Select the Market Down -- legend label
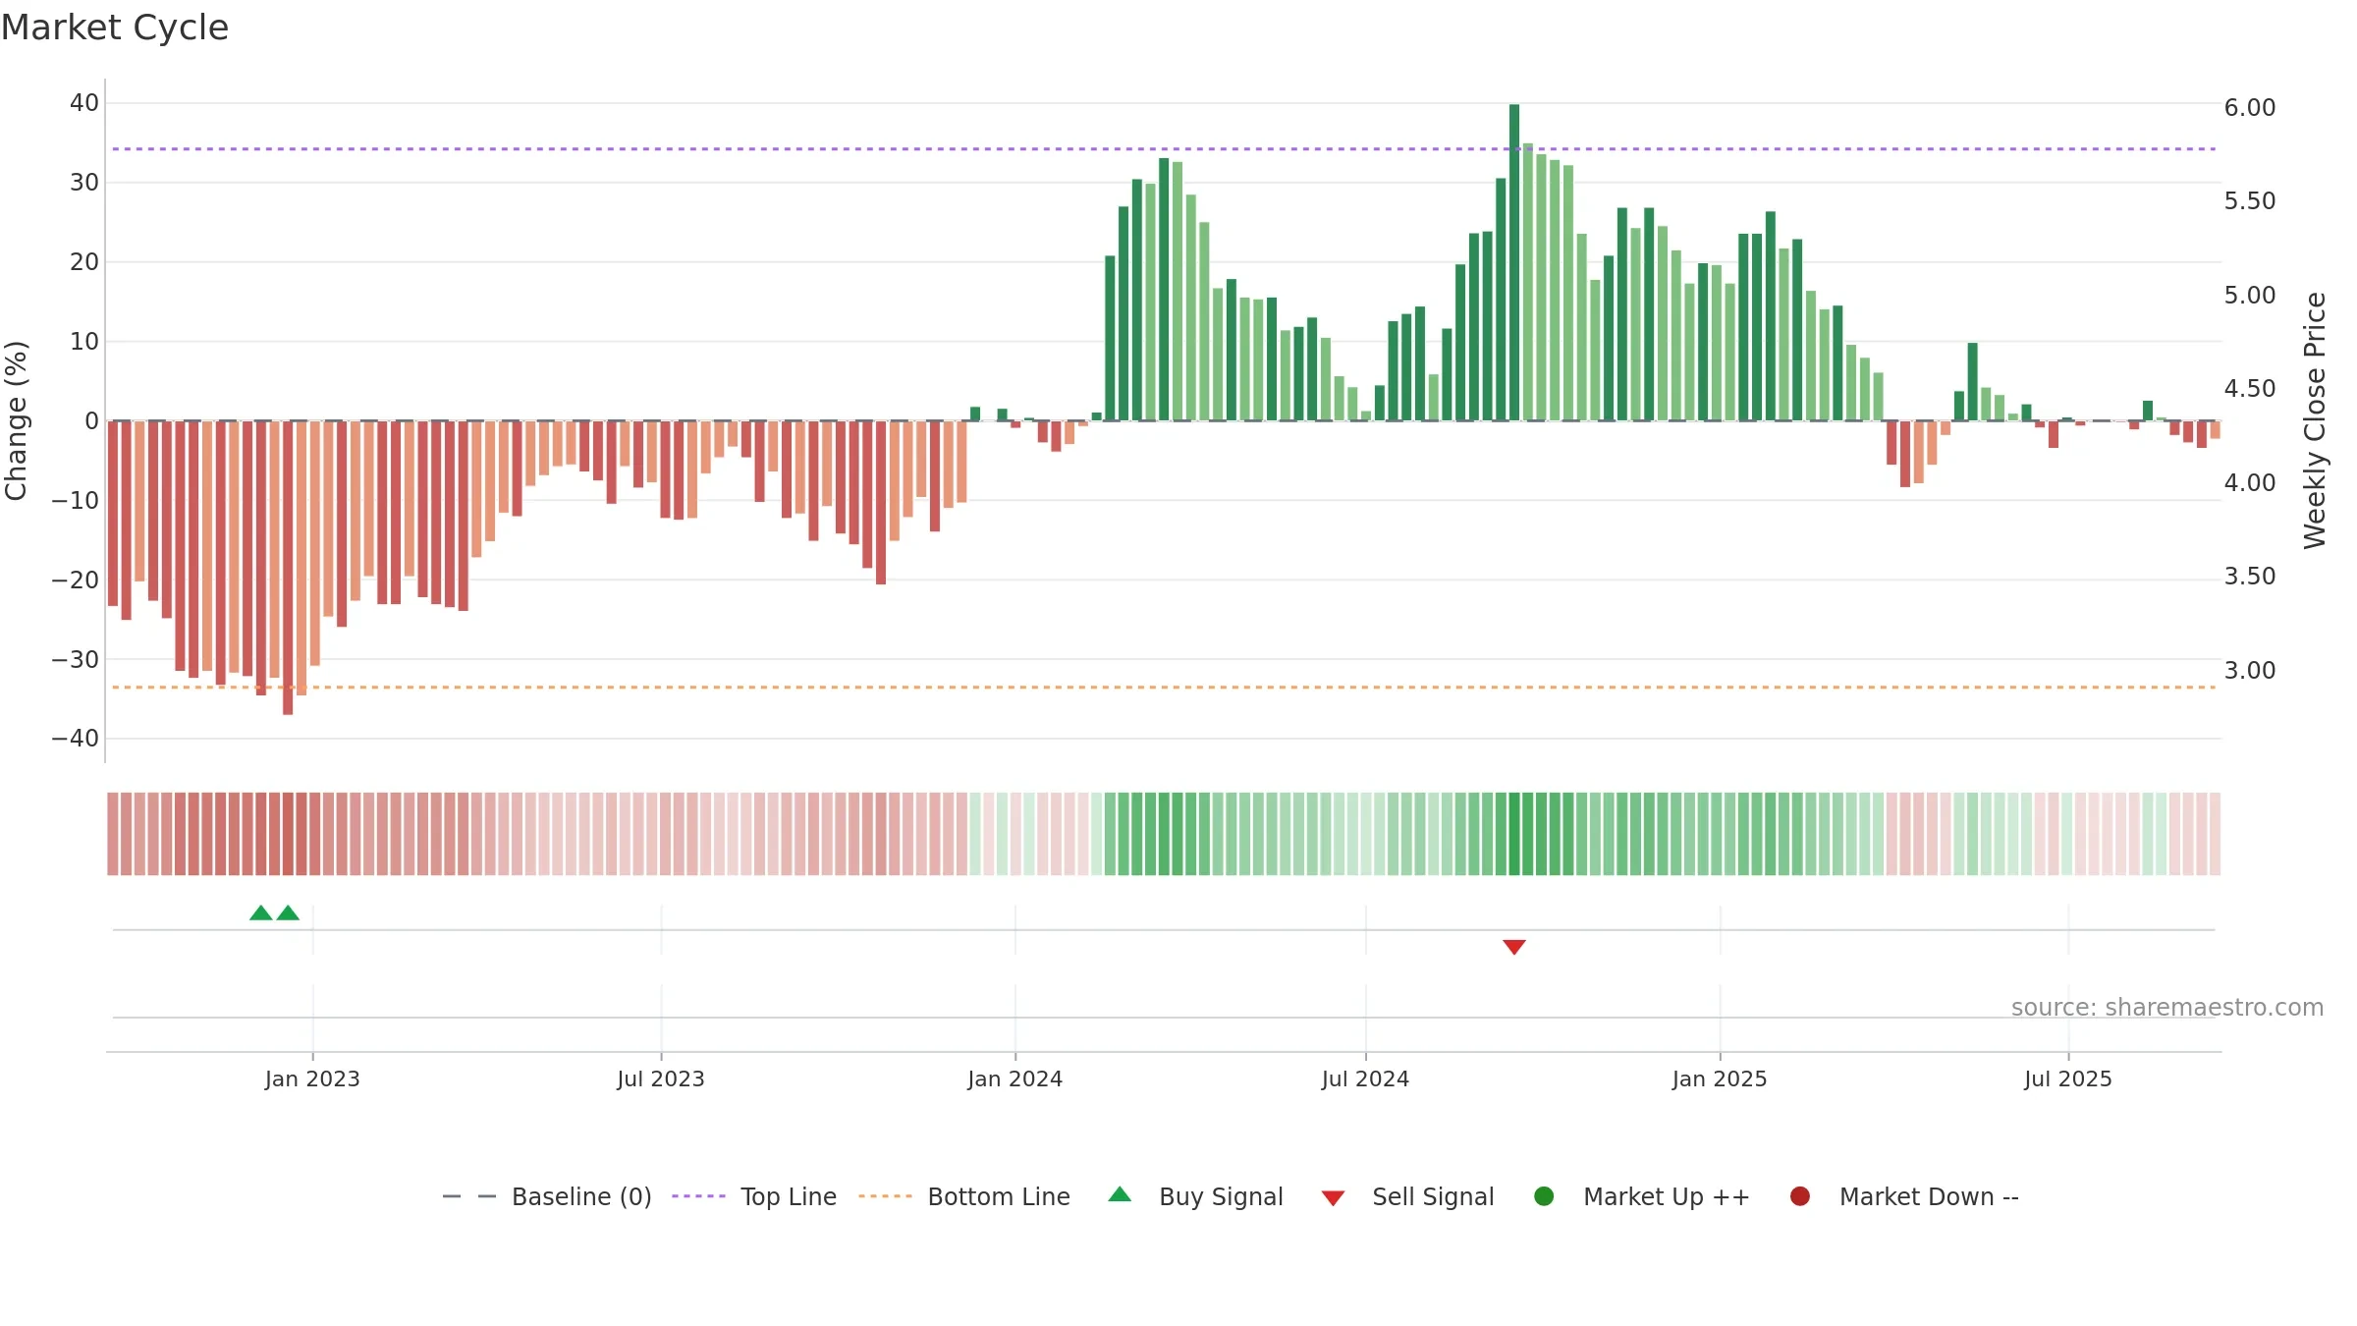This screenshot has width=2357, height=1326. click(1929, 1197)
